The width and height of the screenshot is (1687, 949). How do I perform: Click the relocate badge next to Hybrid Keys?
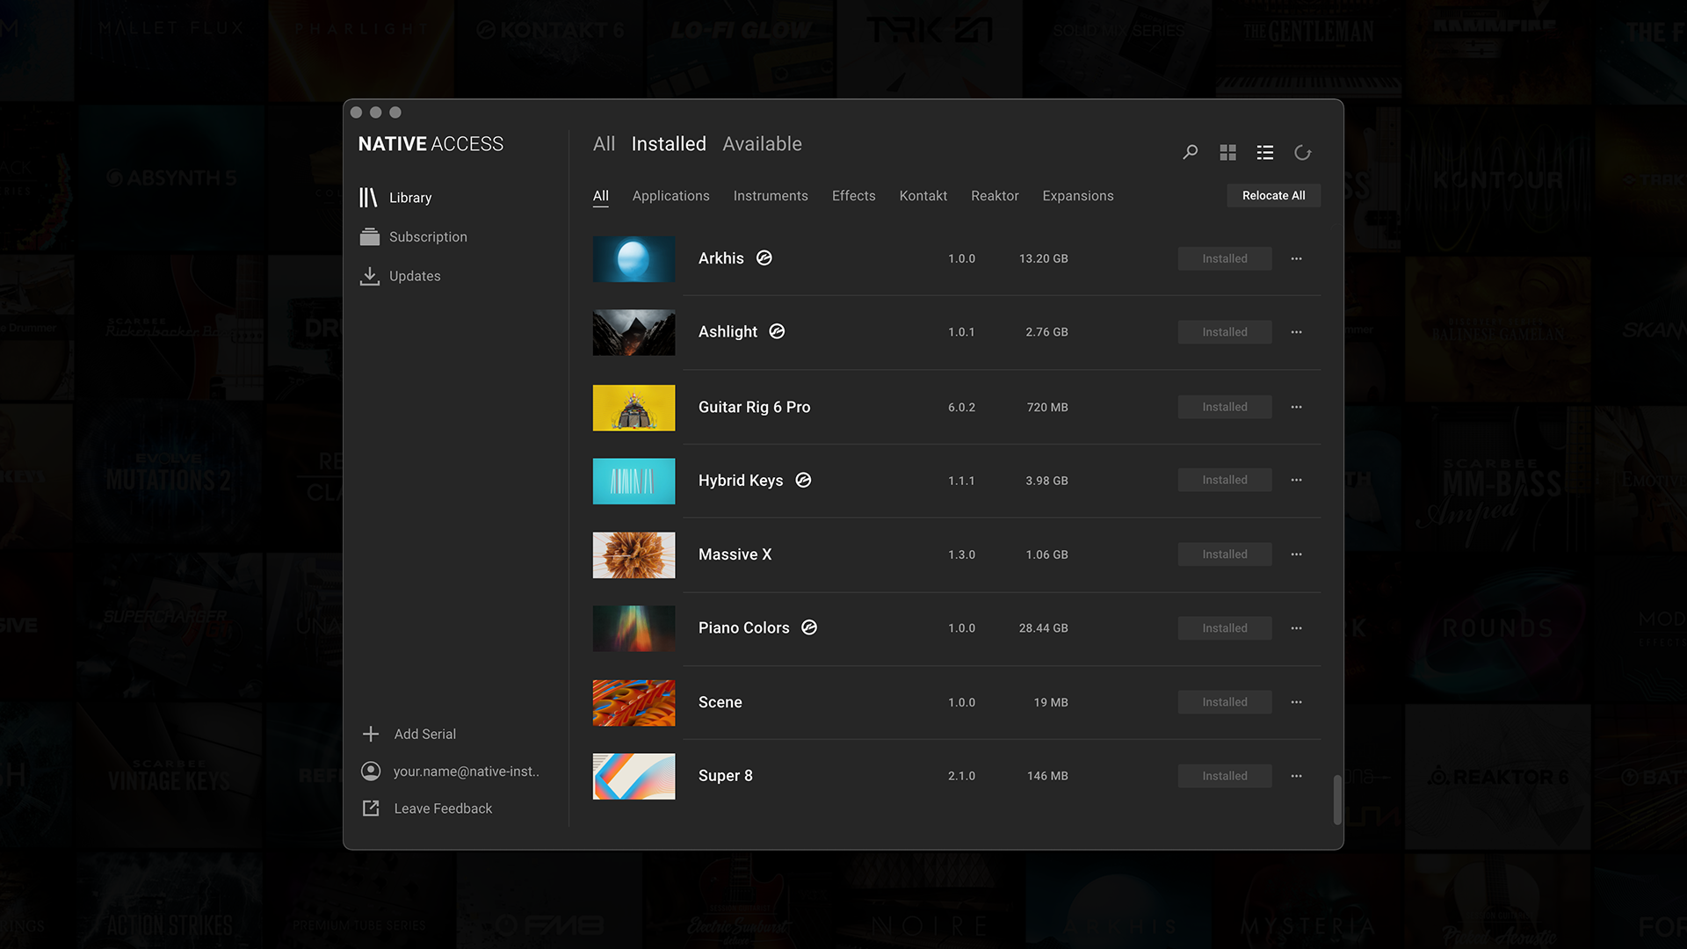803,480
